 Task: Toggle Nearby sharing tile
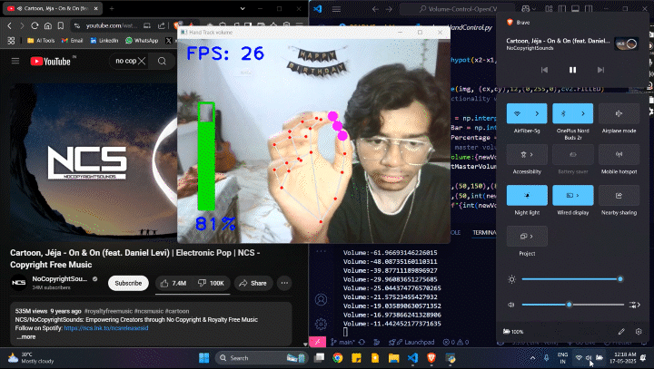619,195
